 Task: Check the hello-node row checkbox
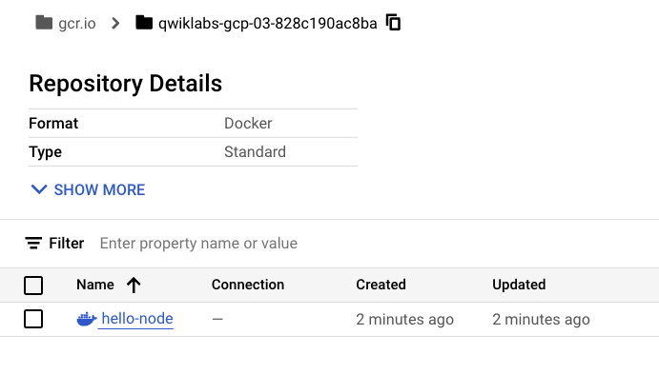[33, 319]
